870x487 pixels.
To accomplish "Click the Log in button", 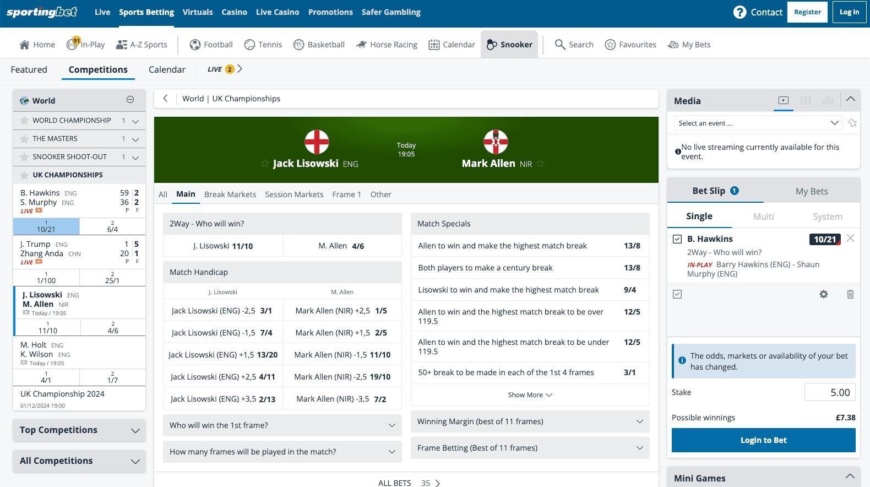I will click(849, 12).
